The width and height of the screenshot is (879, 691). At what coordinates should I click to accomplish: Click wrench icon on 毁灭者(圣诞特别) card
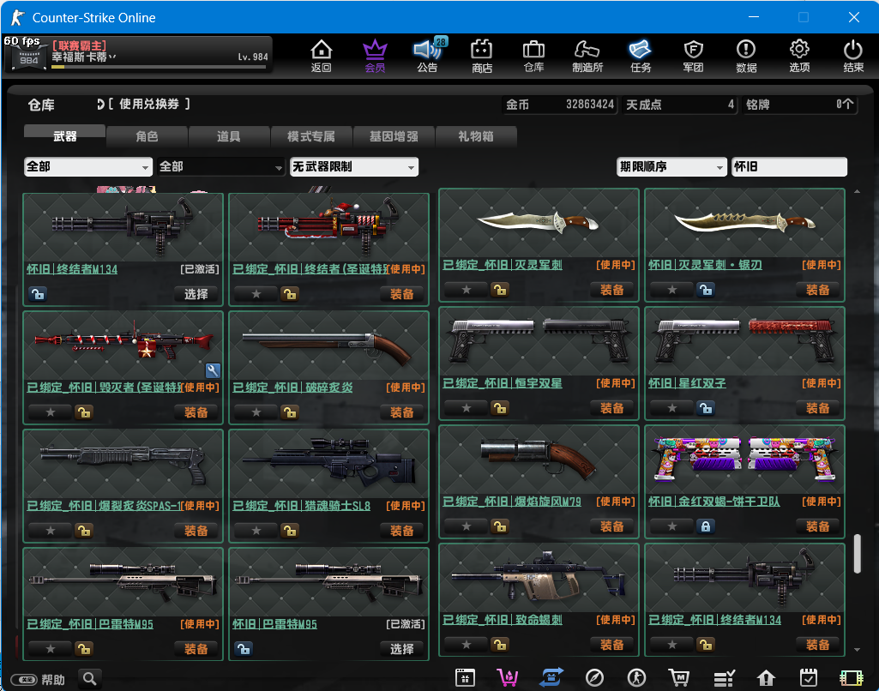[213, 370]
